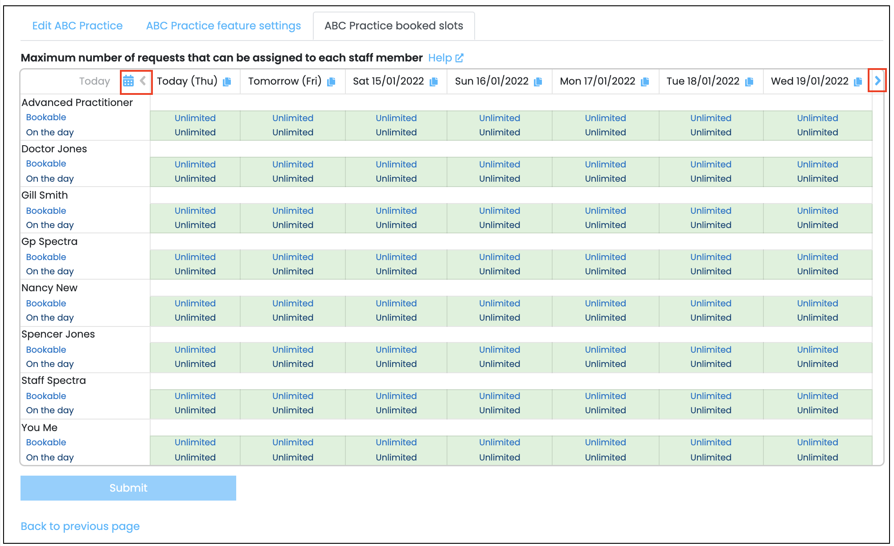Click copy icon for Sun 16/01/2022
This screenshot has height=546, width=894.
[x=538, y=81]
